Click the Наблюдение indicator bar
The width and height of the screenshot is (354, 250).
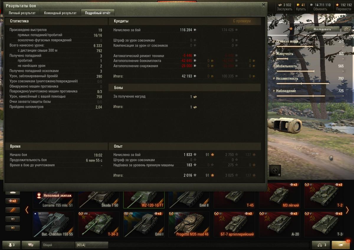coord(310,96)
